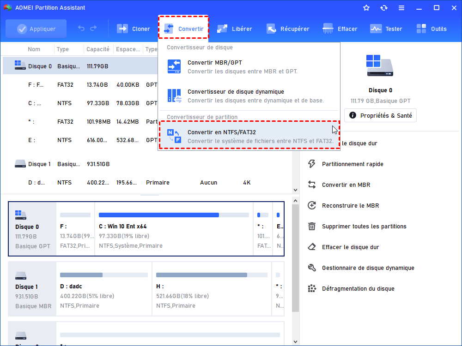Click the info icon on Propriétés & Santé
This screenshot has width=462, height=346.
point(353,115)
